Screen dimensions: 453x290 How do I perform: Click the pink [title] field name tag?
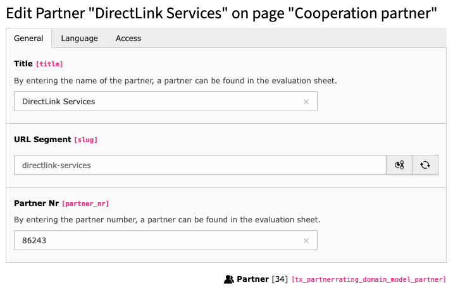coord(49,64)
